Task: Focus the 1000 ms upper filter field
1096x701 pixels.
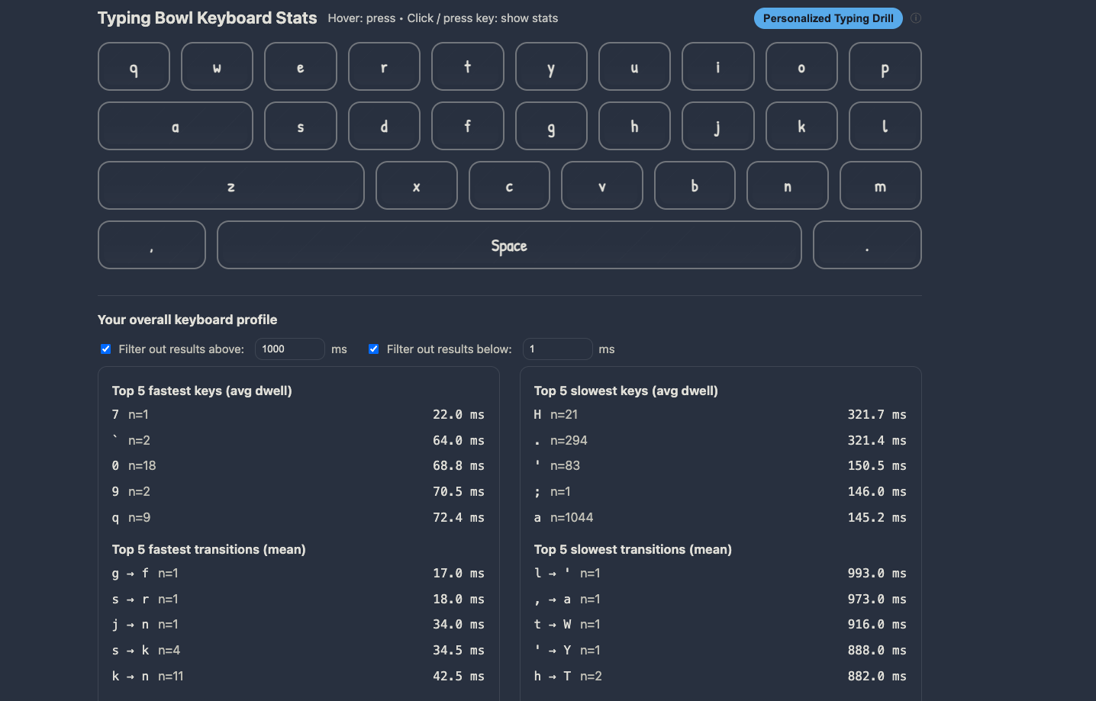Action: pos(290,349)
